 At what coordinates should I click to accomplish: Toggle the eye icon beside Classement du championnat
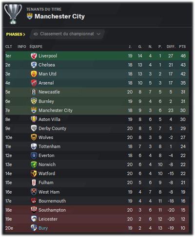(x=36, y=34)
